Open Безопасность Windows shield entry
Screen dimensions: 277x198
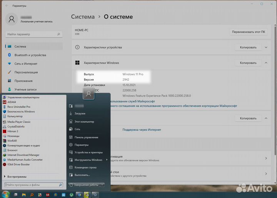[x=19, y=112]
